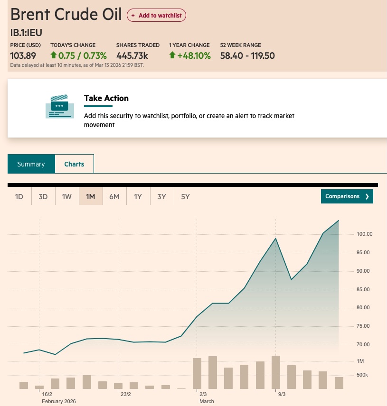
Task: Select the 5Y time range
Action: coord(186,196)
